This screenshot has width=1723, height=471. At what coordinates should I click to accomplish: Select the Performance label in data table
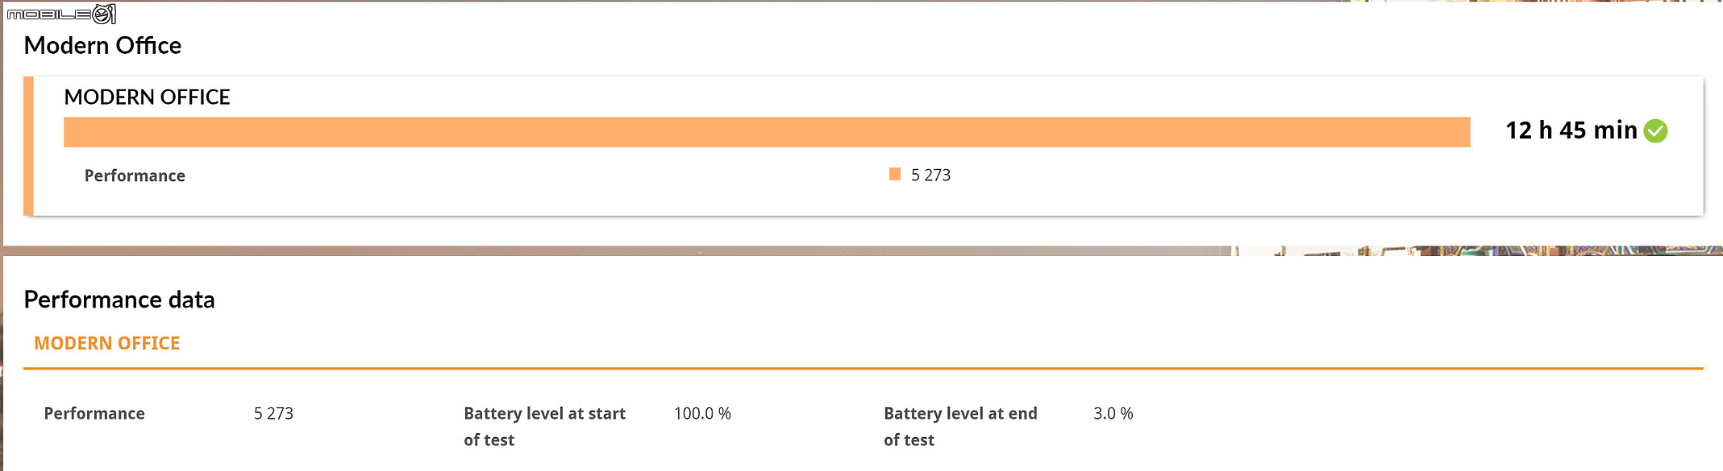[94, 413]
